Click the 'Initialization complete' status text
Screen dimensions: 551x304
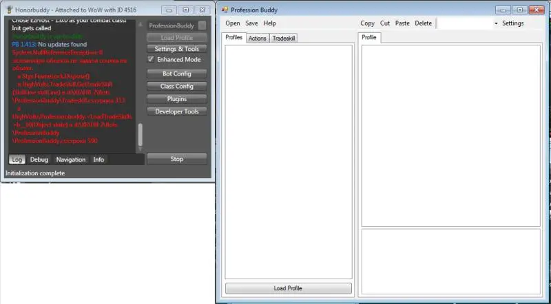[x=35, y=173]
